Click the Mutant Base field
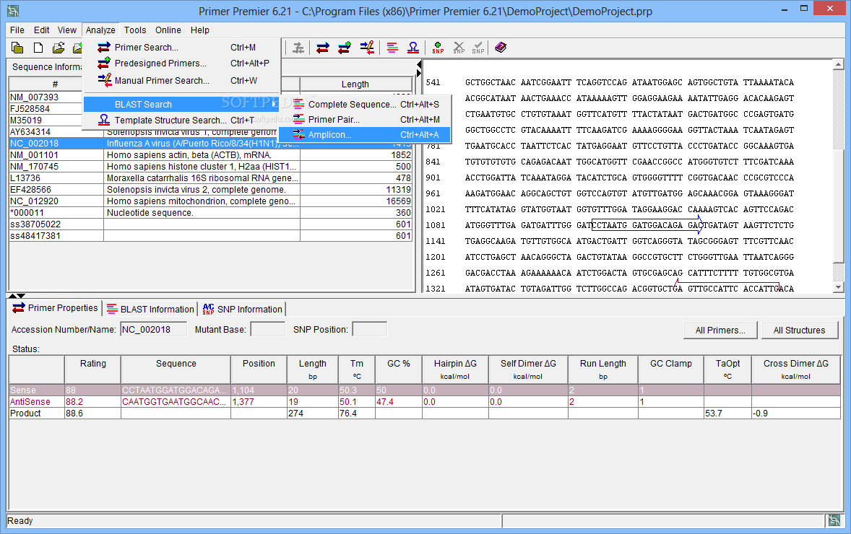 (x=267, y=329)
